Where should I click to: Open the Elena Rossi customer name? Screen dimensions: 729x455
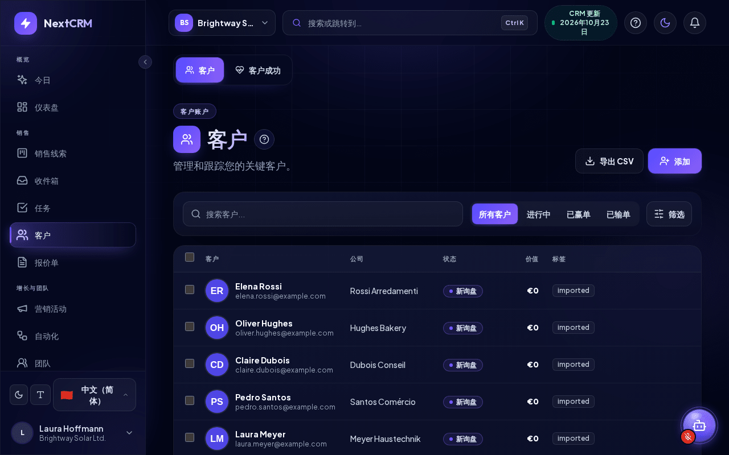click(x=259, y=286)
